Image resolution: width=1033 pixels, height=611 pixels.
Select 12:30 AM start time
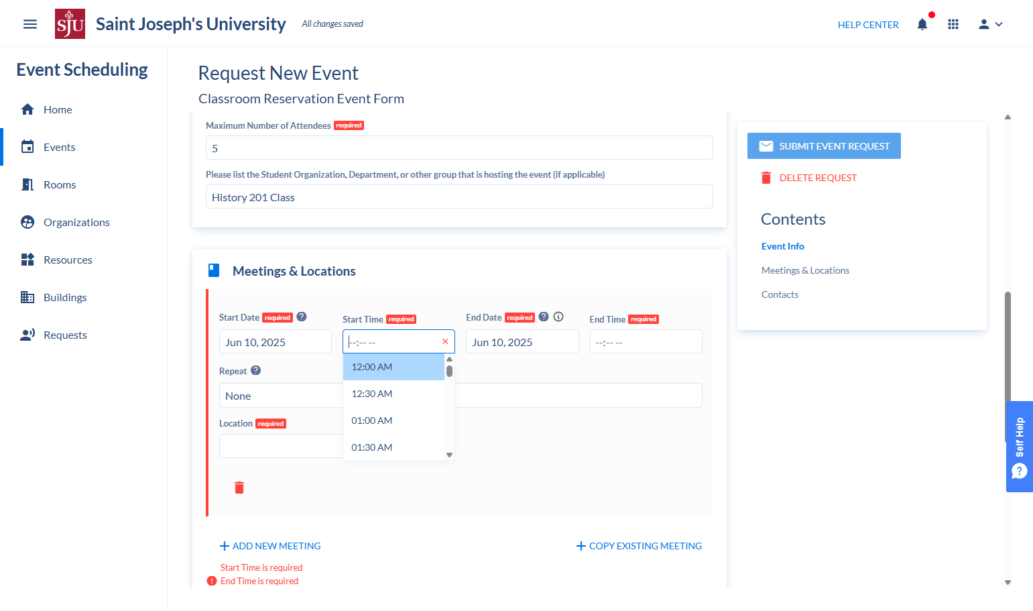coord(393,394)
